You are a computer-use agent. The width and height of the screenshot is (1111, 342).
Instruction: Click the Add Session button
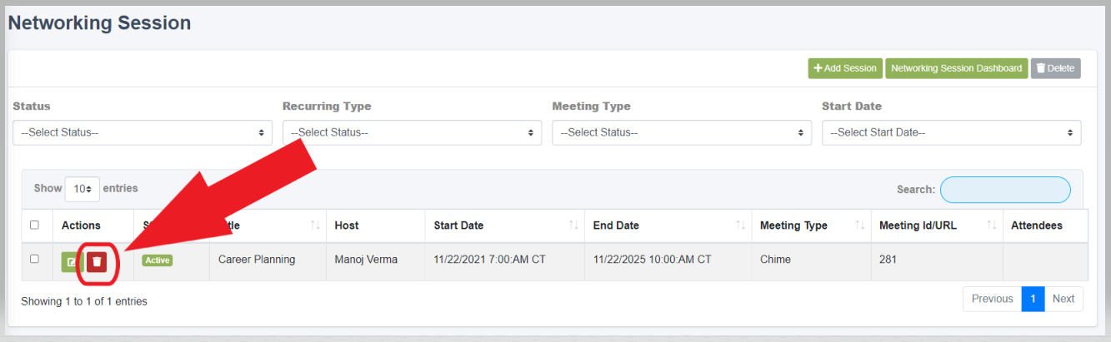tap(845, 68)
